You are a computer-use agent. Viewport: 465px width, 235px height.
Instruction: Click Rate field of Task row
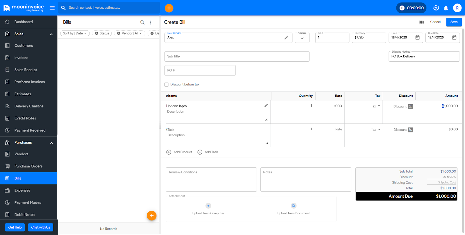[330, 129]
